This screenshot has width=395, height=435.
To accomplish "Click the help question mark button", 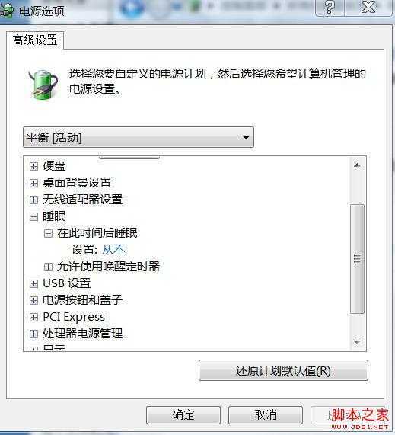I will [x=330, y=7].
